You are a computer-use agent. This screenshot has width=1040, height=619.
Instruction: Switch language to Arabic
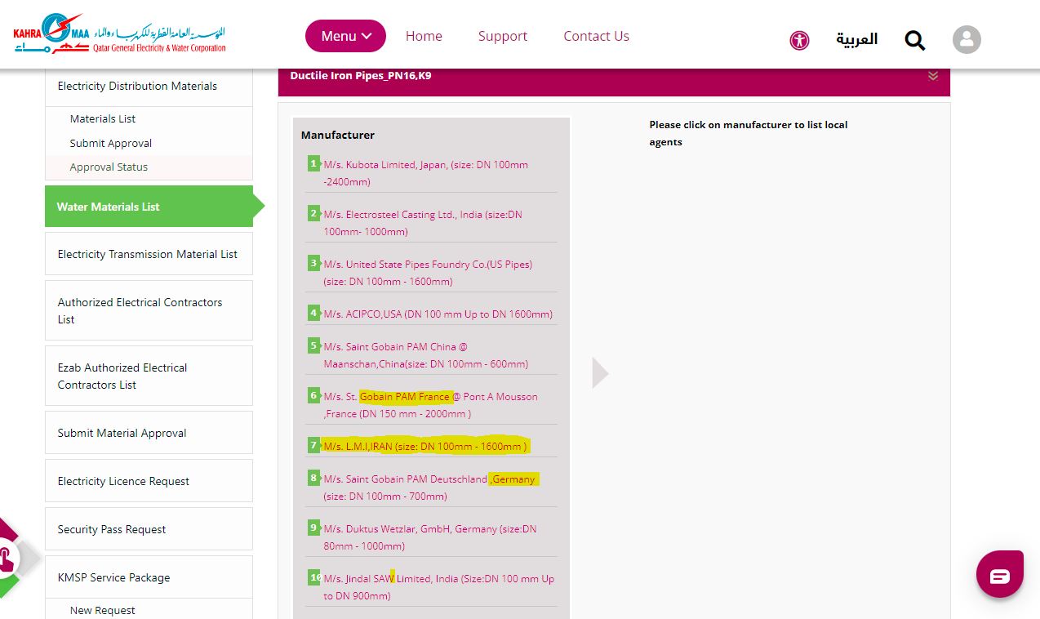coord(856,39)
